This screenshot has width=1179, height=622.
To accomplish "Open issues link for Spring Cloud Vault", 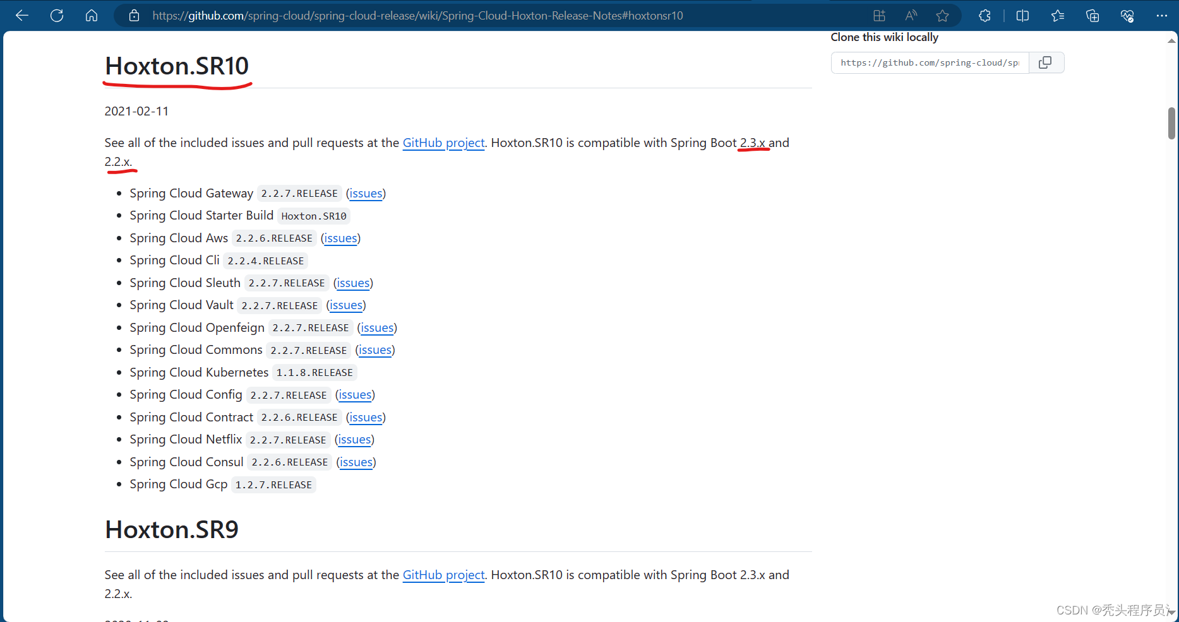I will pyautogui.click(x=346, y=305).
